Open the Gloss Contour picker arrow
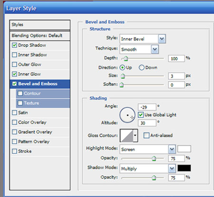The height and width of the screenshot is (197, 214). (135, 135)
